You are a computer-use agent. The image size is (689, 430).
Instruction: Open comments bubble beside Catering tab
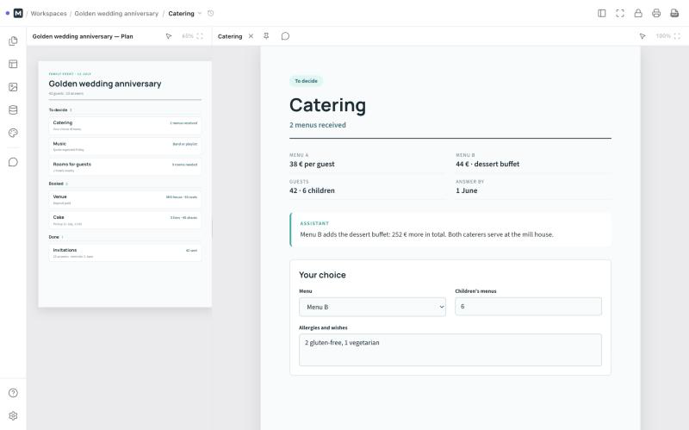(x=285, y=36)
